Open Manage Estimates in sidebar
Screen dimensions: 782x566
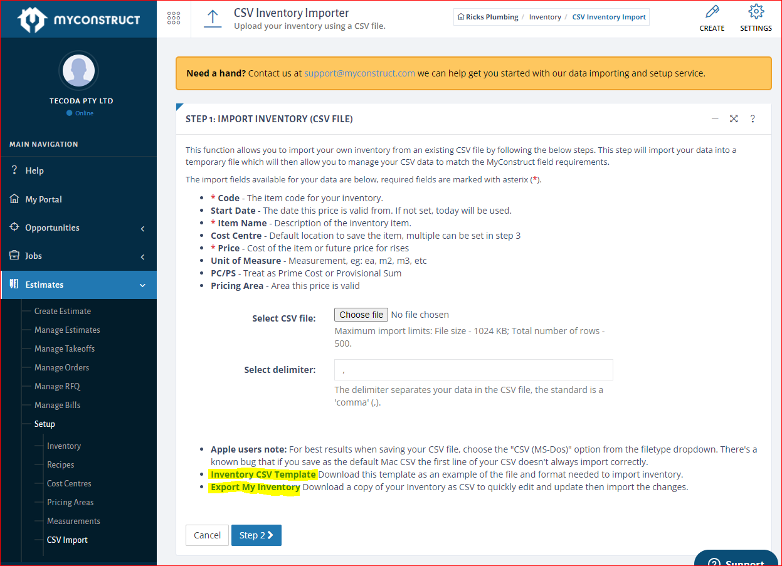point(67,330)
